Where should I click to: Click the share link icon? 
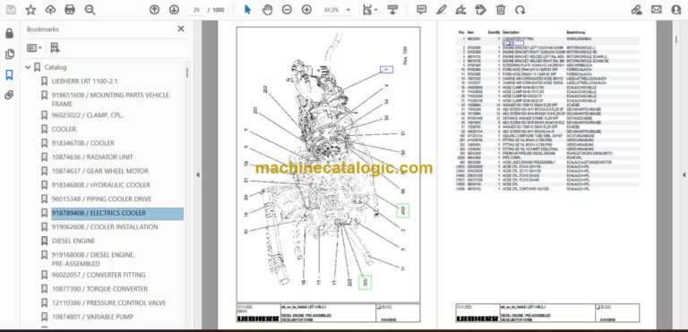(636, 10)
